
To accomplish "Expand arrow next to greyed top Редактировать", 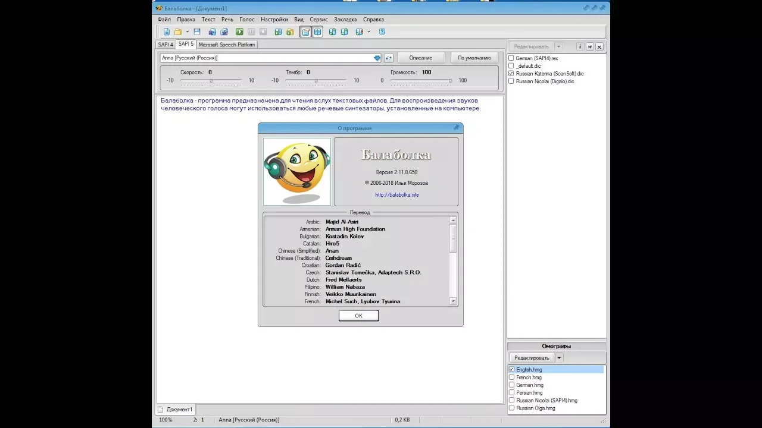I will click(x=558, y=46).
